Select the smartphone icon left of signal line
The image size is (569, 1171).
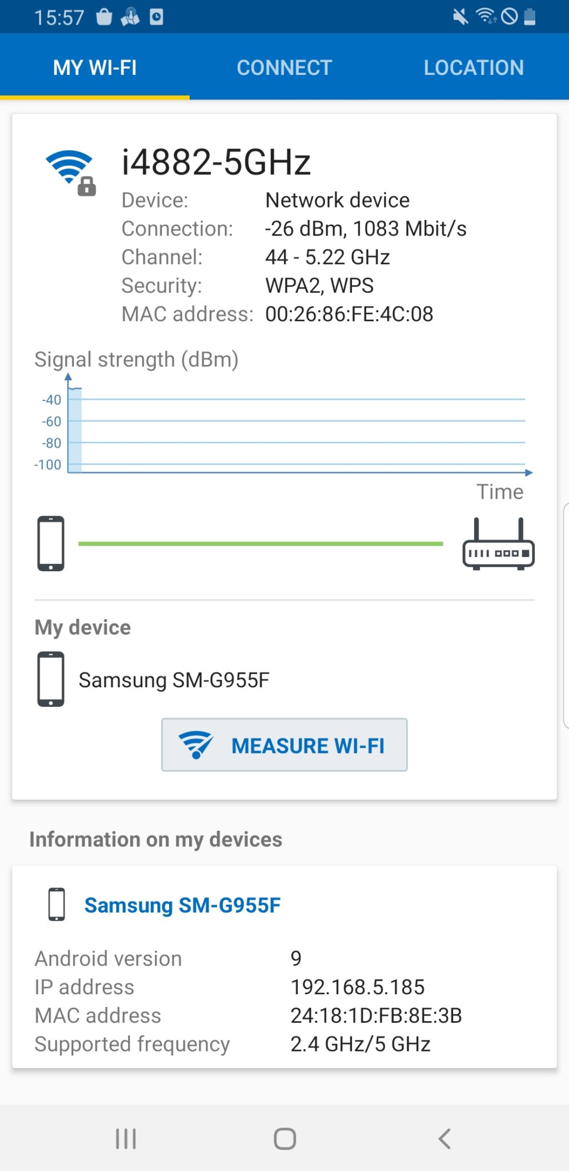[x=51, y=543]
